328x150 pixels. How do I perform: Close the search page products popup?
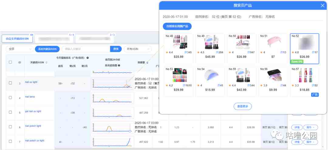click(322, 6)
